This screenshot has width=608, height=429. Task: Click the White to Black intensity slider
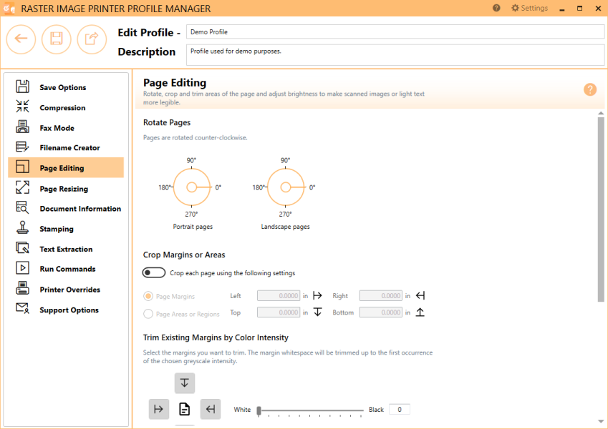tap(310, 410)
